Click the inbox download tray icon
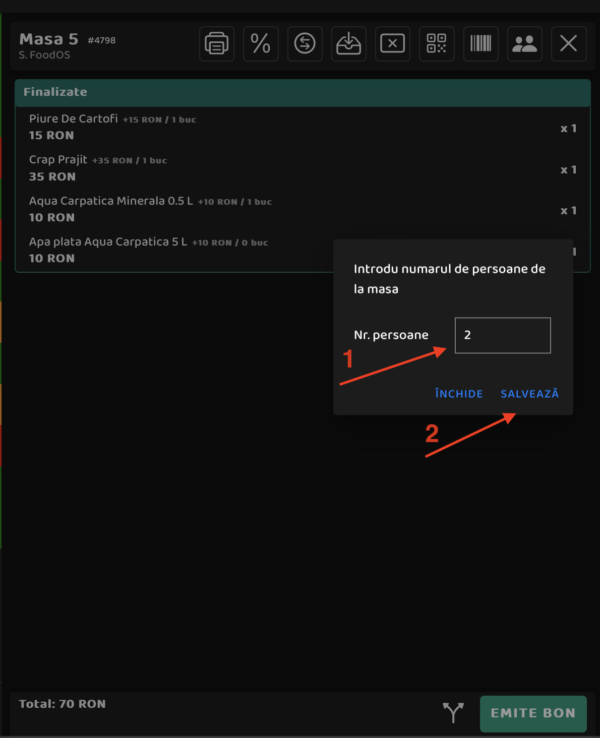This screenshot has width=600, height=738. coord(349,44)
